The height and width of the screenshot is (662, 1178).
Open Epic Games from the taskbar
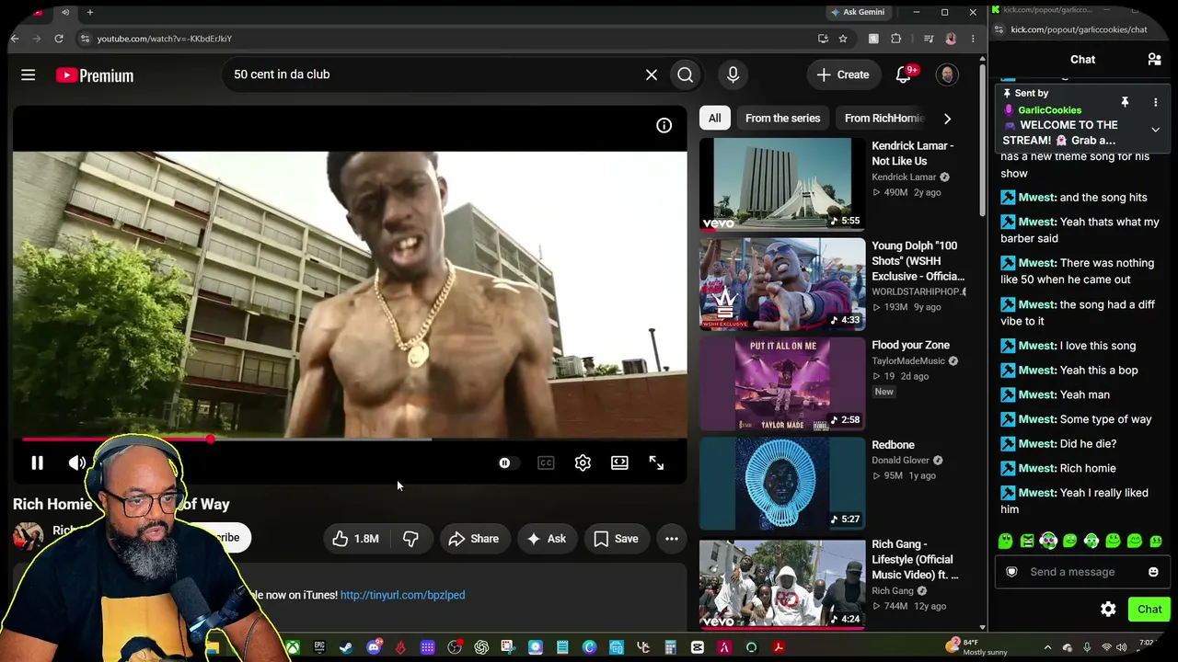[319, 647]
